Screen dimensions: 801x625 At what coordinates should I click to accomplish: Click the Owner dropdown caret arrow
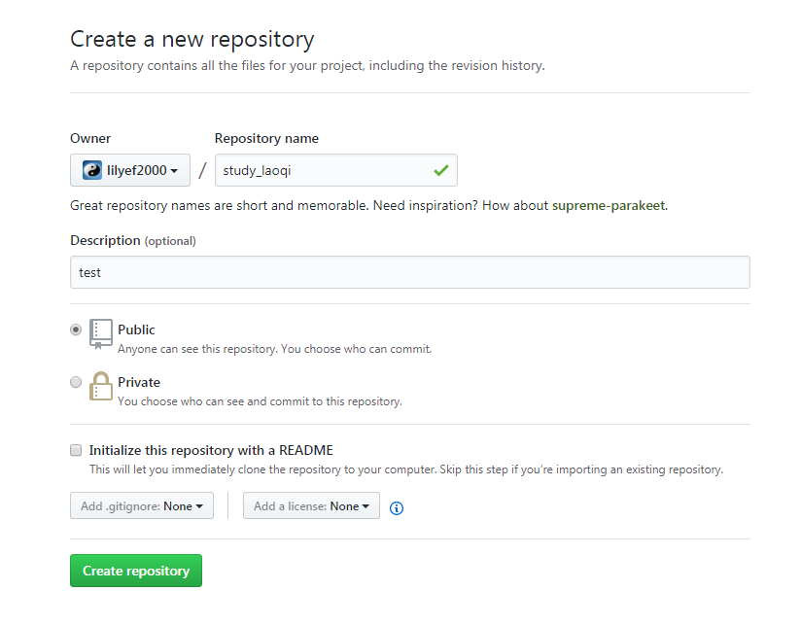(x=174, y=171)
